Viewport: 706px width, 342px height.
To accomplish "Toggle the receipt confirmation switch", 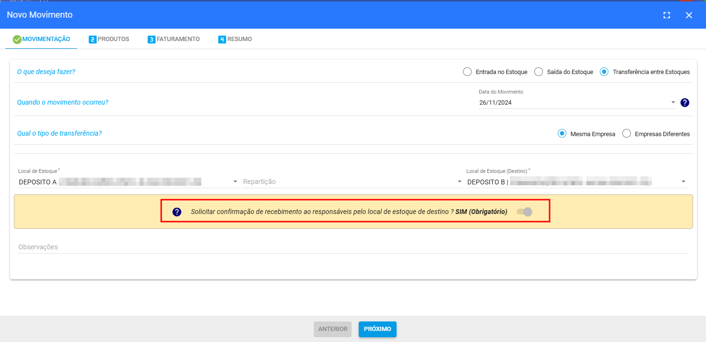I will (x=524, y=212).
